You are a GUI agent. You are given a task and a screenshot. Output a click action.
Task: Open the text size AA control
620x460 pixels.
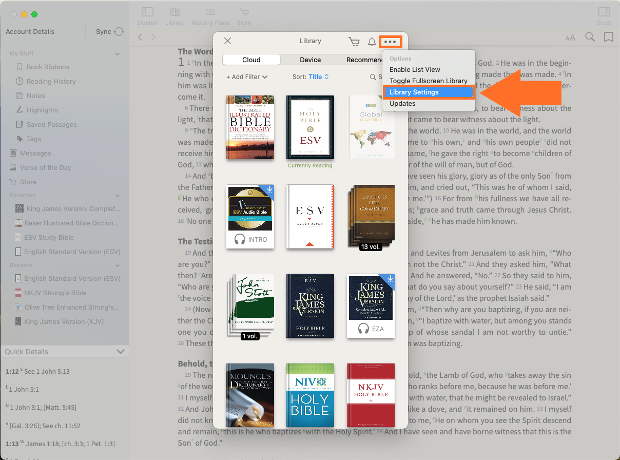click(570, 37)
